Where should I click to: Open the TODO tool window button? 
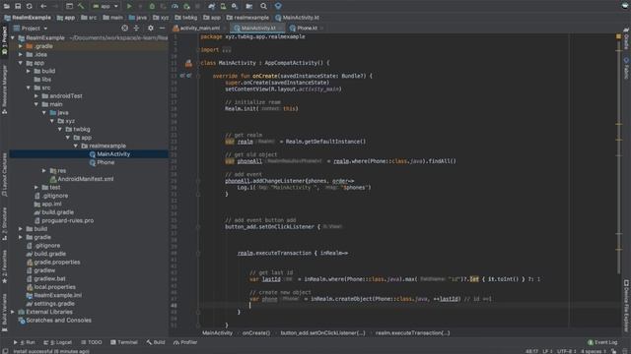point(92,342)
